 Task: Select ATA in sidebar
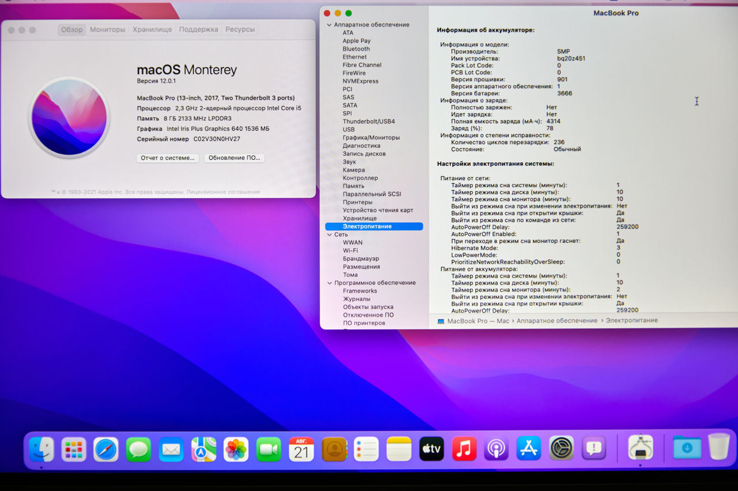[x=348, y=33]
